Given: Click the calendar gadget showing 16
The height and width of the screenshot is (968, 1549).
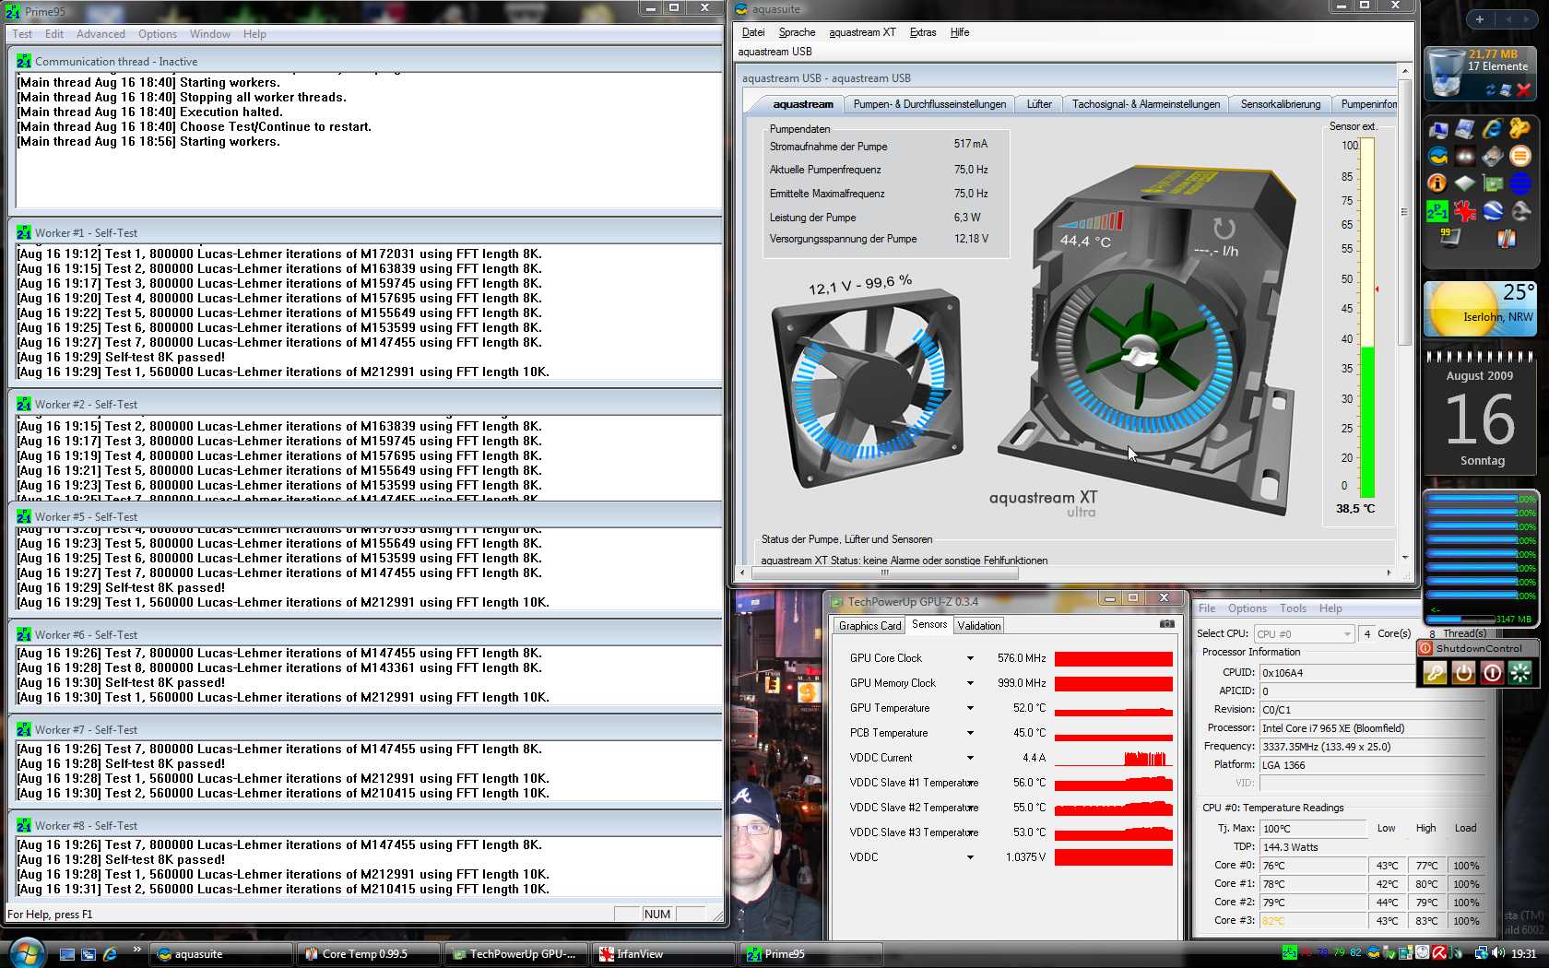Looking at the screenshot, I should [1480, 413].
